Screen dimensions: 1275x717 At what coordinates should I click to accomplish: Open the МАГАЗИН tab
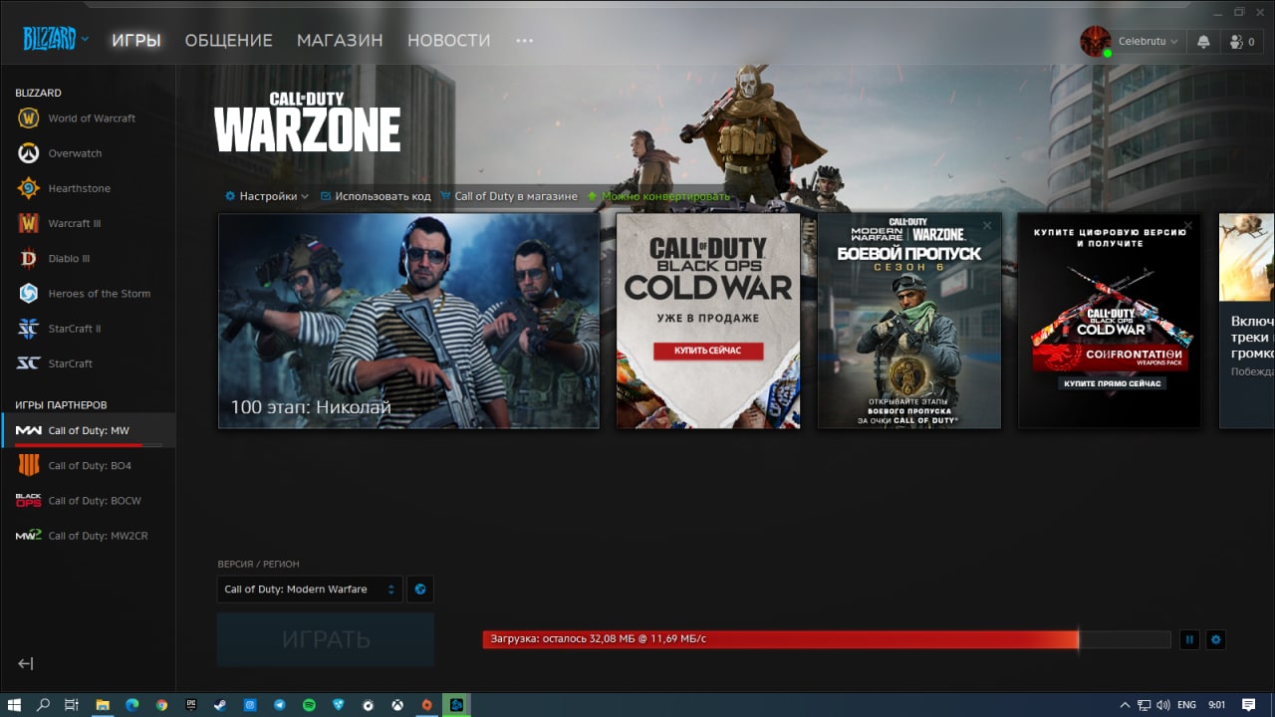click(x=340, y=41)
